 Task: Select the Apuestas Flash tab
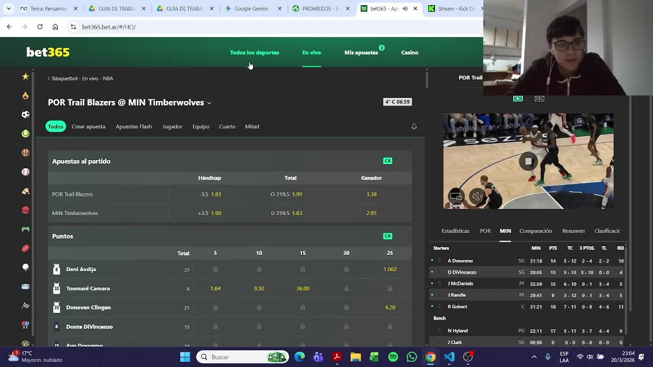pyautogui.click(x=134, y=126)
